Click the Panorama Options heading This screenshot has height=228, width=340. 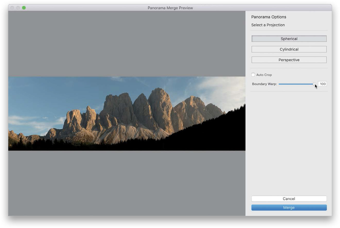tap(269, 17)
